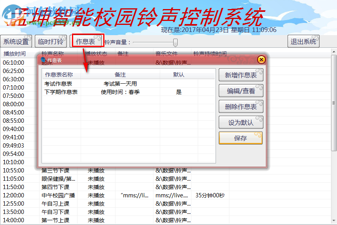The image size is (337, 225).
Task: Click the 播放时间 column header
Action: click(20, 54)
